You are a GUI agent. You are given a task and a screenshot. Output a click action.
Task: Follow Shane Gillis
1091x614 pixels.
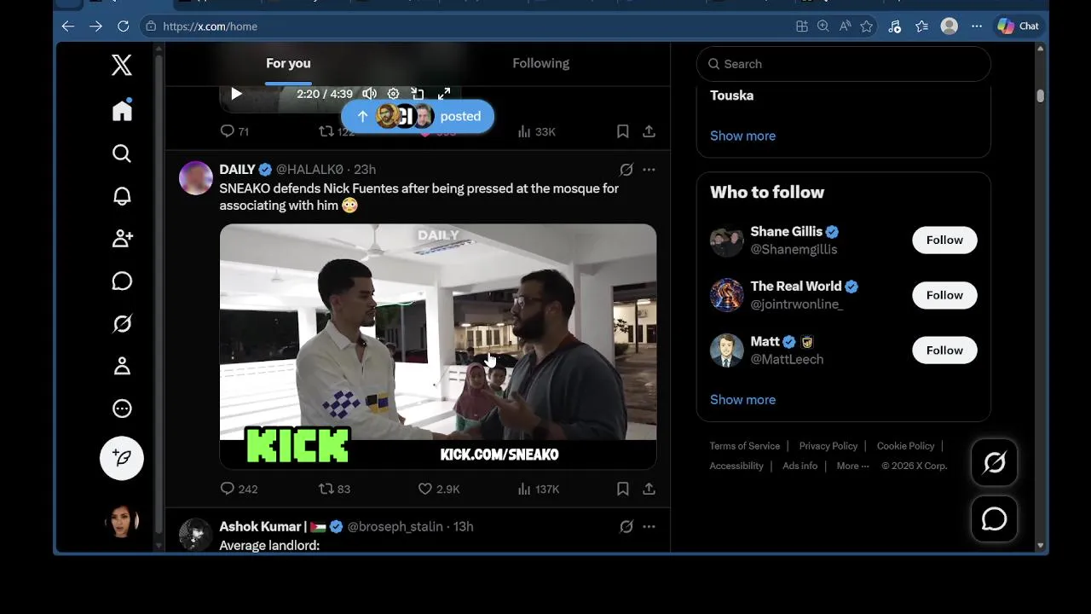(x=944, y=240)
